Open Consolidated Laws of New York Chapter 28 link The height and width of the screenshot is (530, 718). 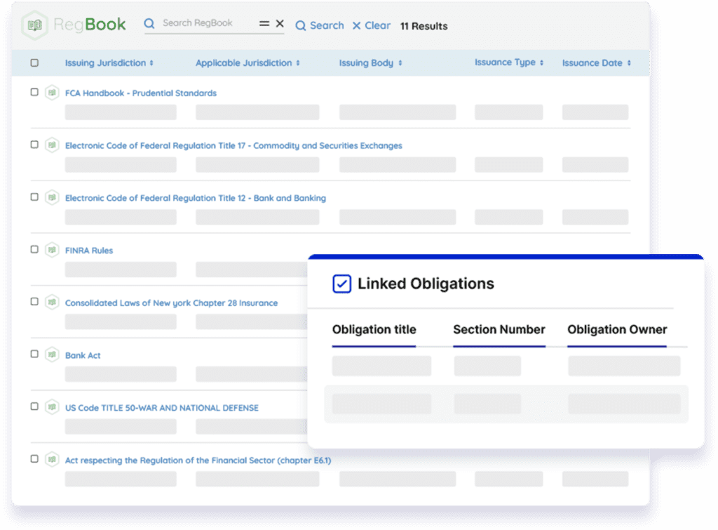click(x=171, y=303)
